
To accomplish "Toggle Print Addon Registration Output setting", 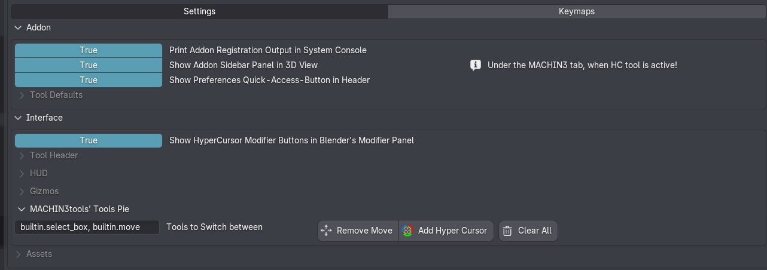I will [89, 50].
